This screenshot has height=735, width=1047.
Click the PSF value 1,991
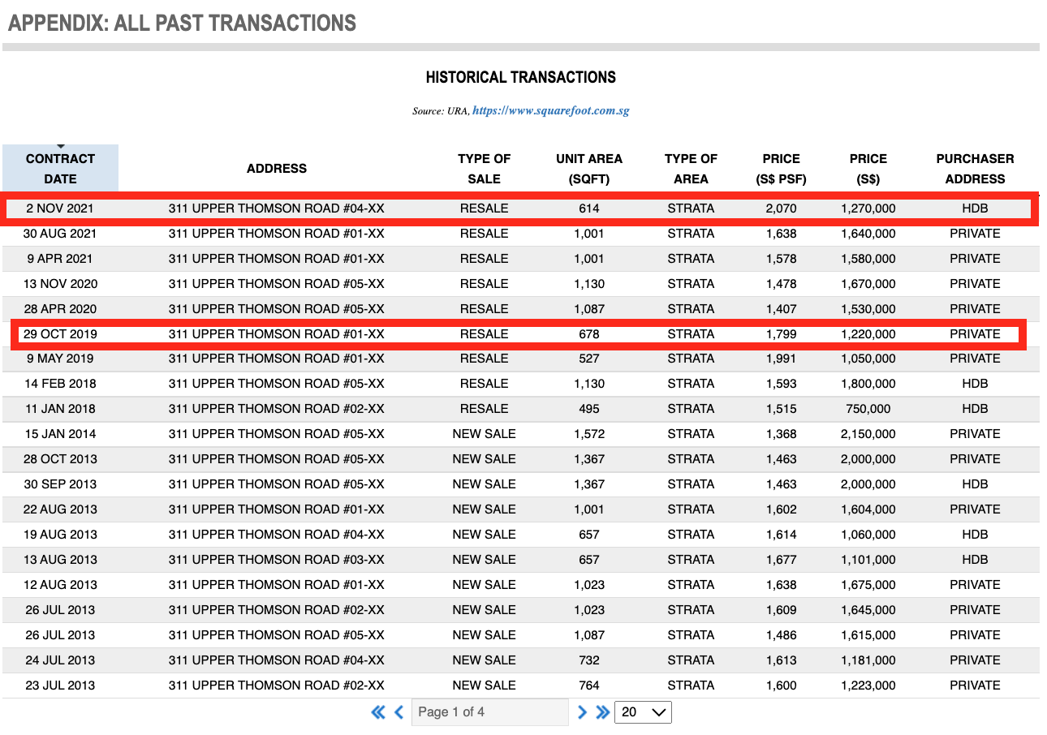tap(782, 359)
